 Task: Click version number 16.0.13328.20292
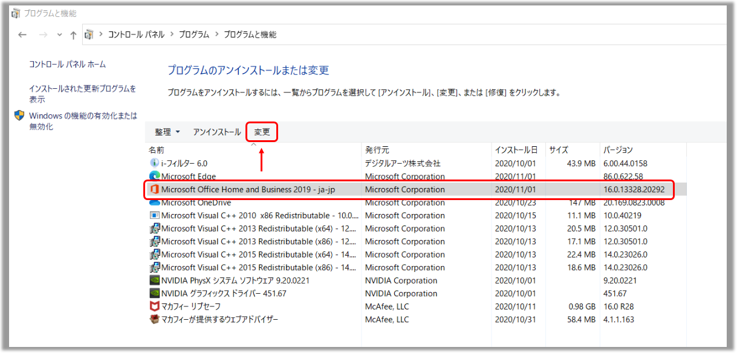[634, 190]
